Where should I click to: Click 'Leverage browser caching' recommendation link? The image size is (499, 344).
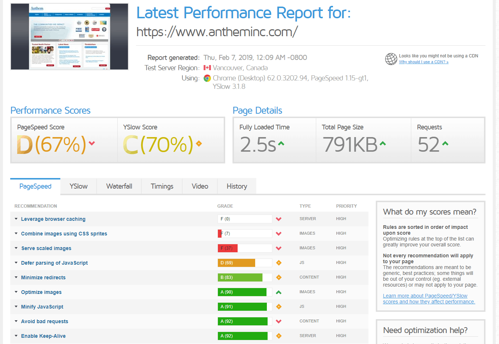(x=53, y=219)
